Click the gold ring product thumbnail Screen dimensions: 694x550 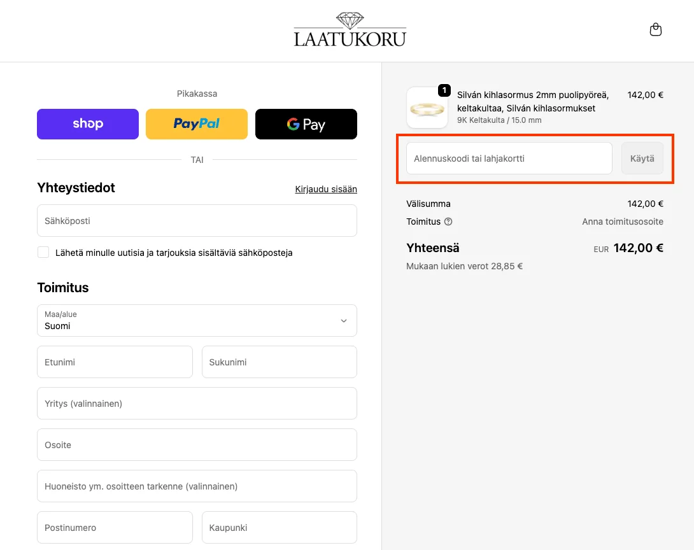427,108
